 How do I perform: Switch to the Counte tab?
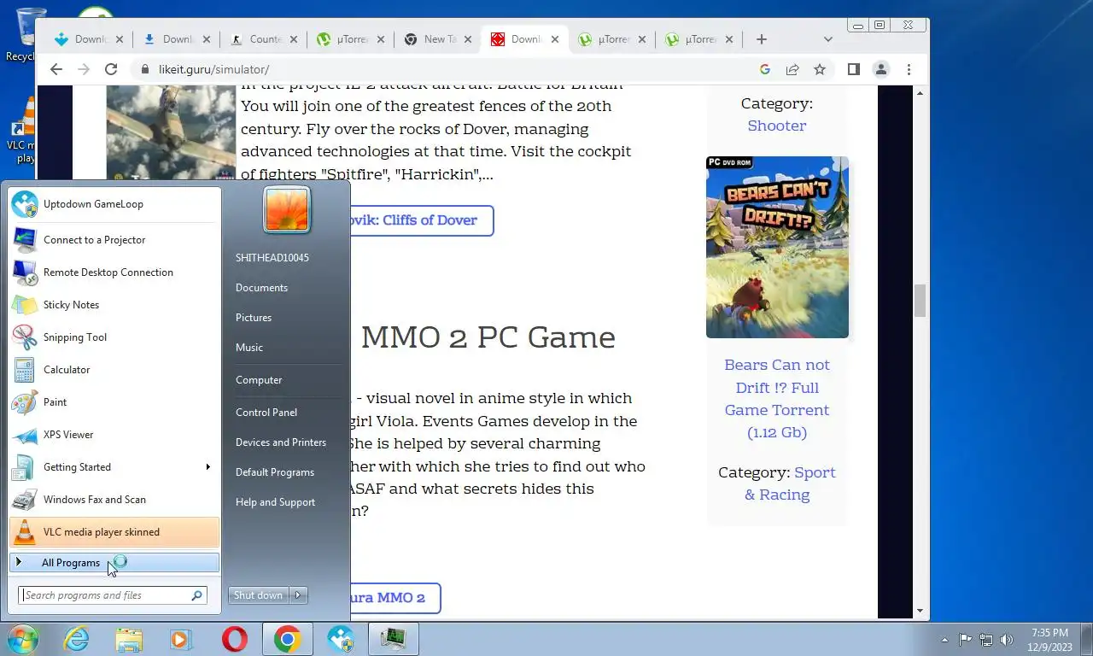[265, 39]
